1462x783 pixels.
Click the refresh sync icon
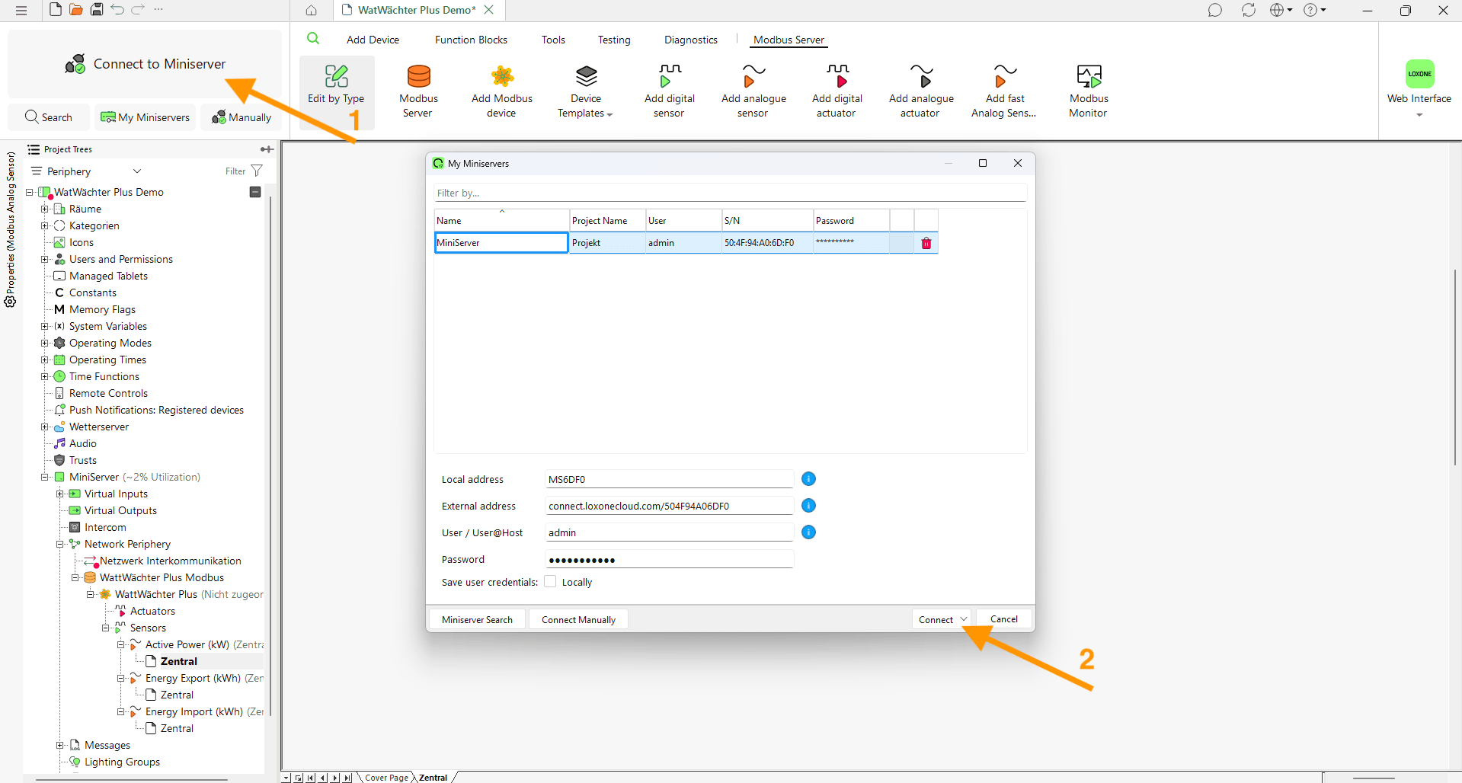pos(1249,10)
